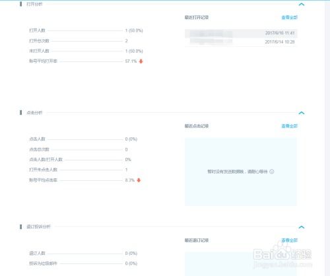Click the 打开总次数 value 2
The width and height of the screenshot is (330, 276).
(x=126, y=41)
